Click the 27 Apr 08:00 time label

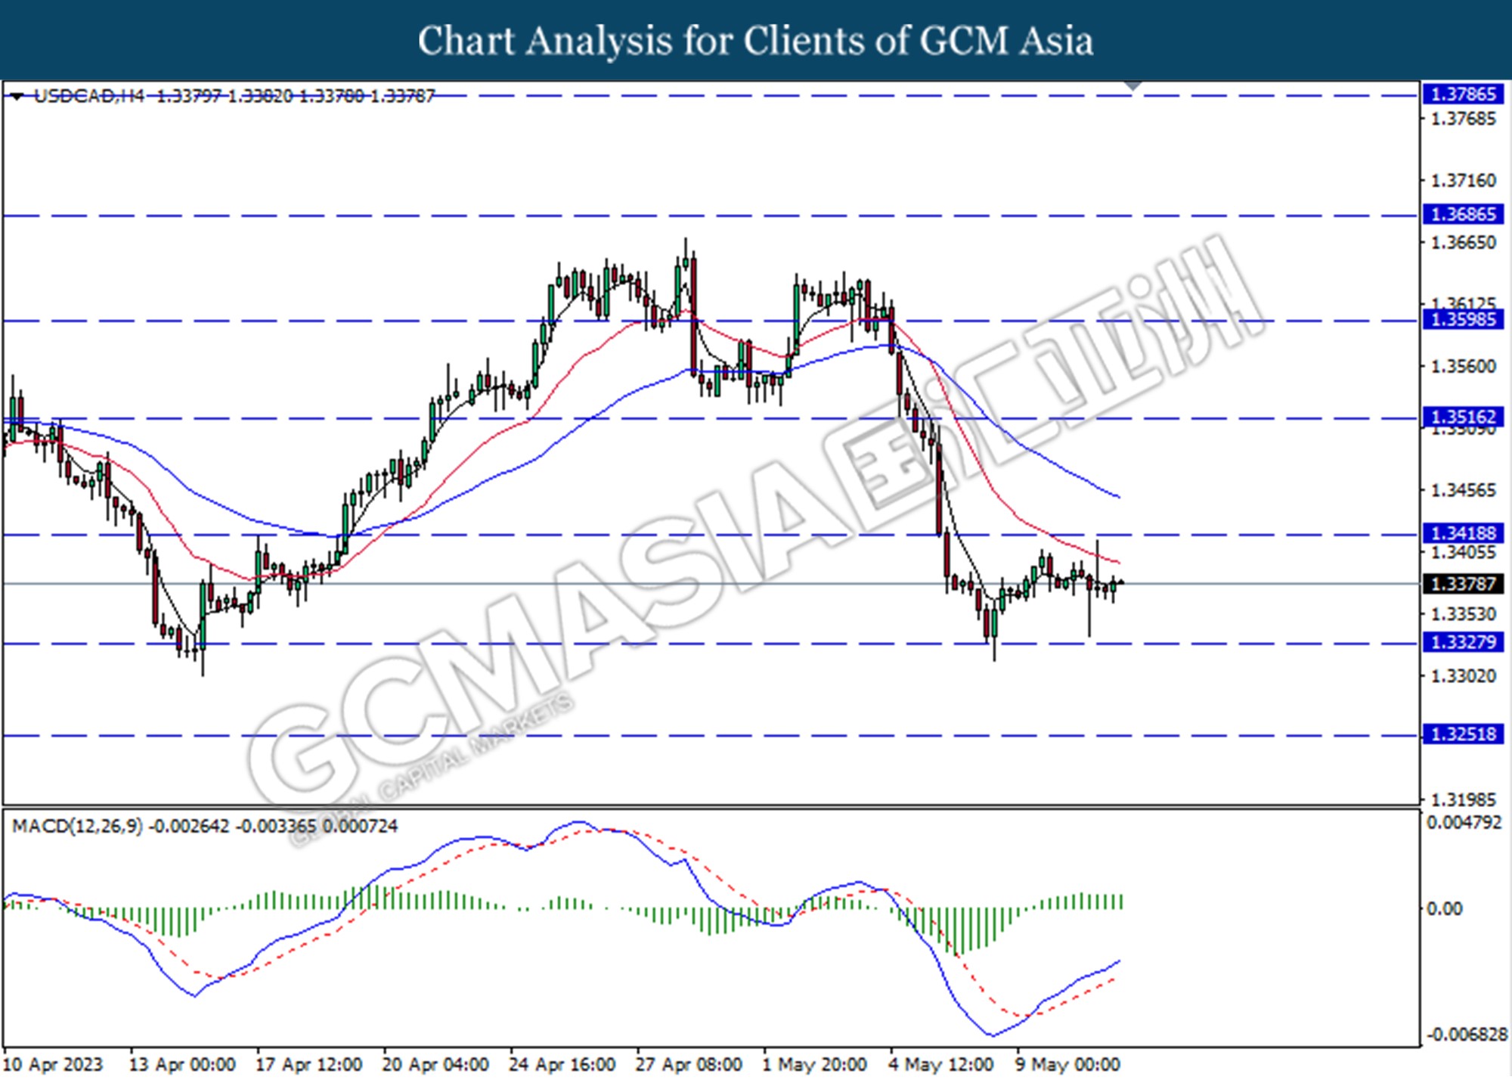coord(689,1065)
